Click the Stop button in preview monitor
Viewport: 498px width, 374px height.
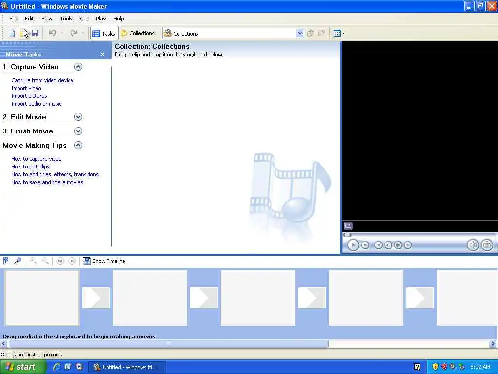(365, 245)
